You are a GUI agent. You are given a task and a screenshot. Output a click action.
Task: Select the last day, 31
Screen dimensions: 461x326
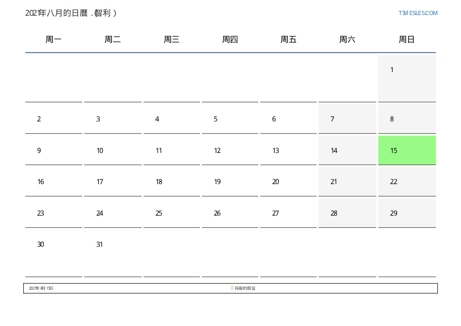[x=112, y=252]
